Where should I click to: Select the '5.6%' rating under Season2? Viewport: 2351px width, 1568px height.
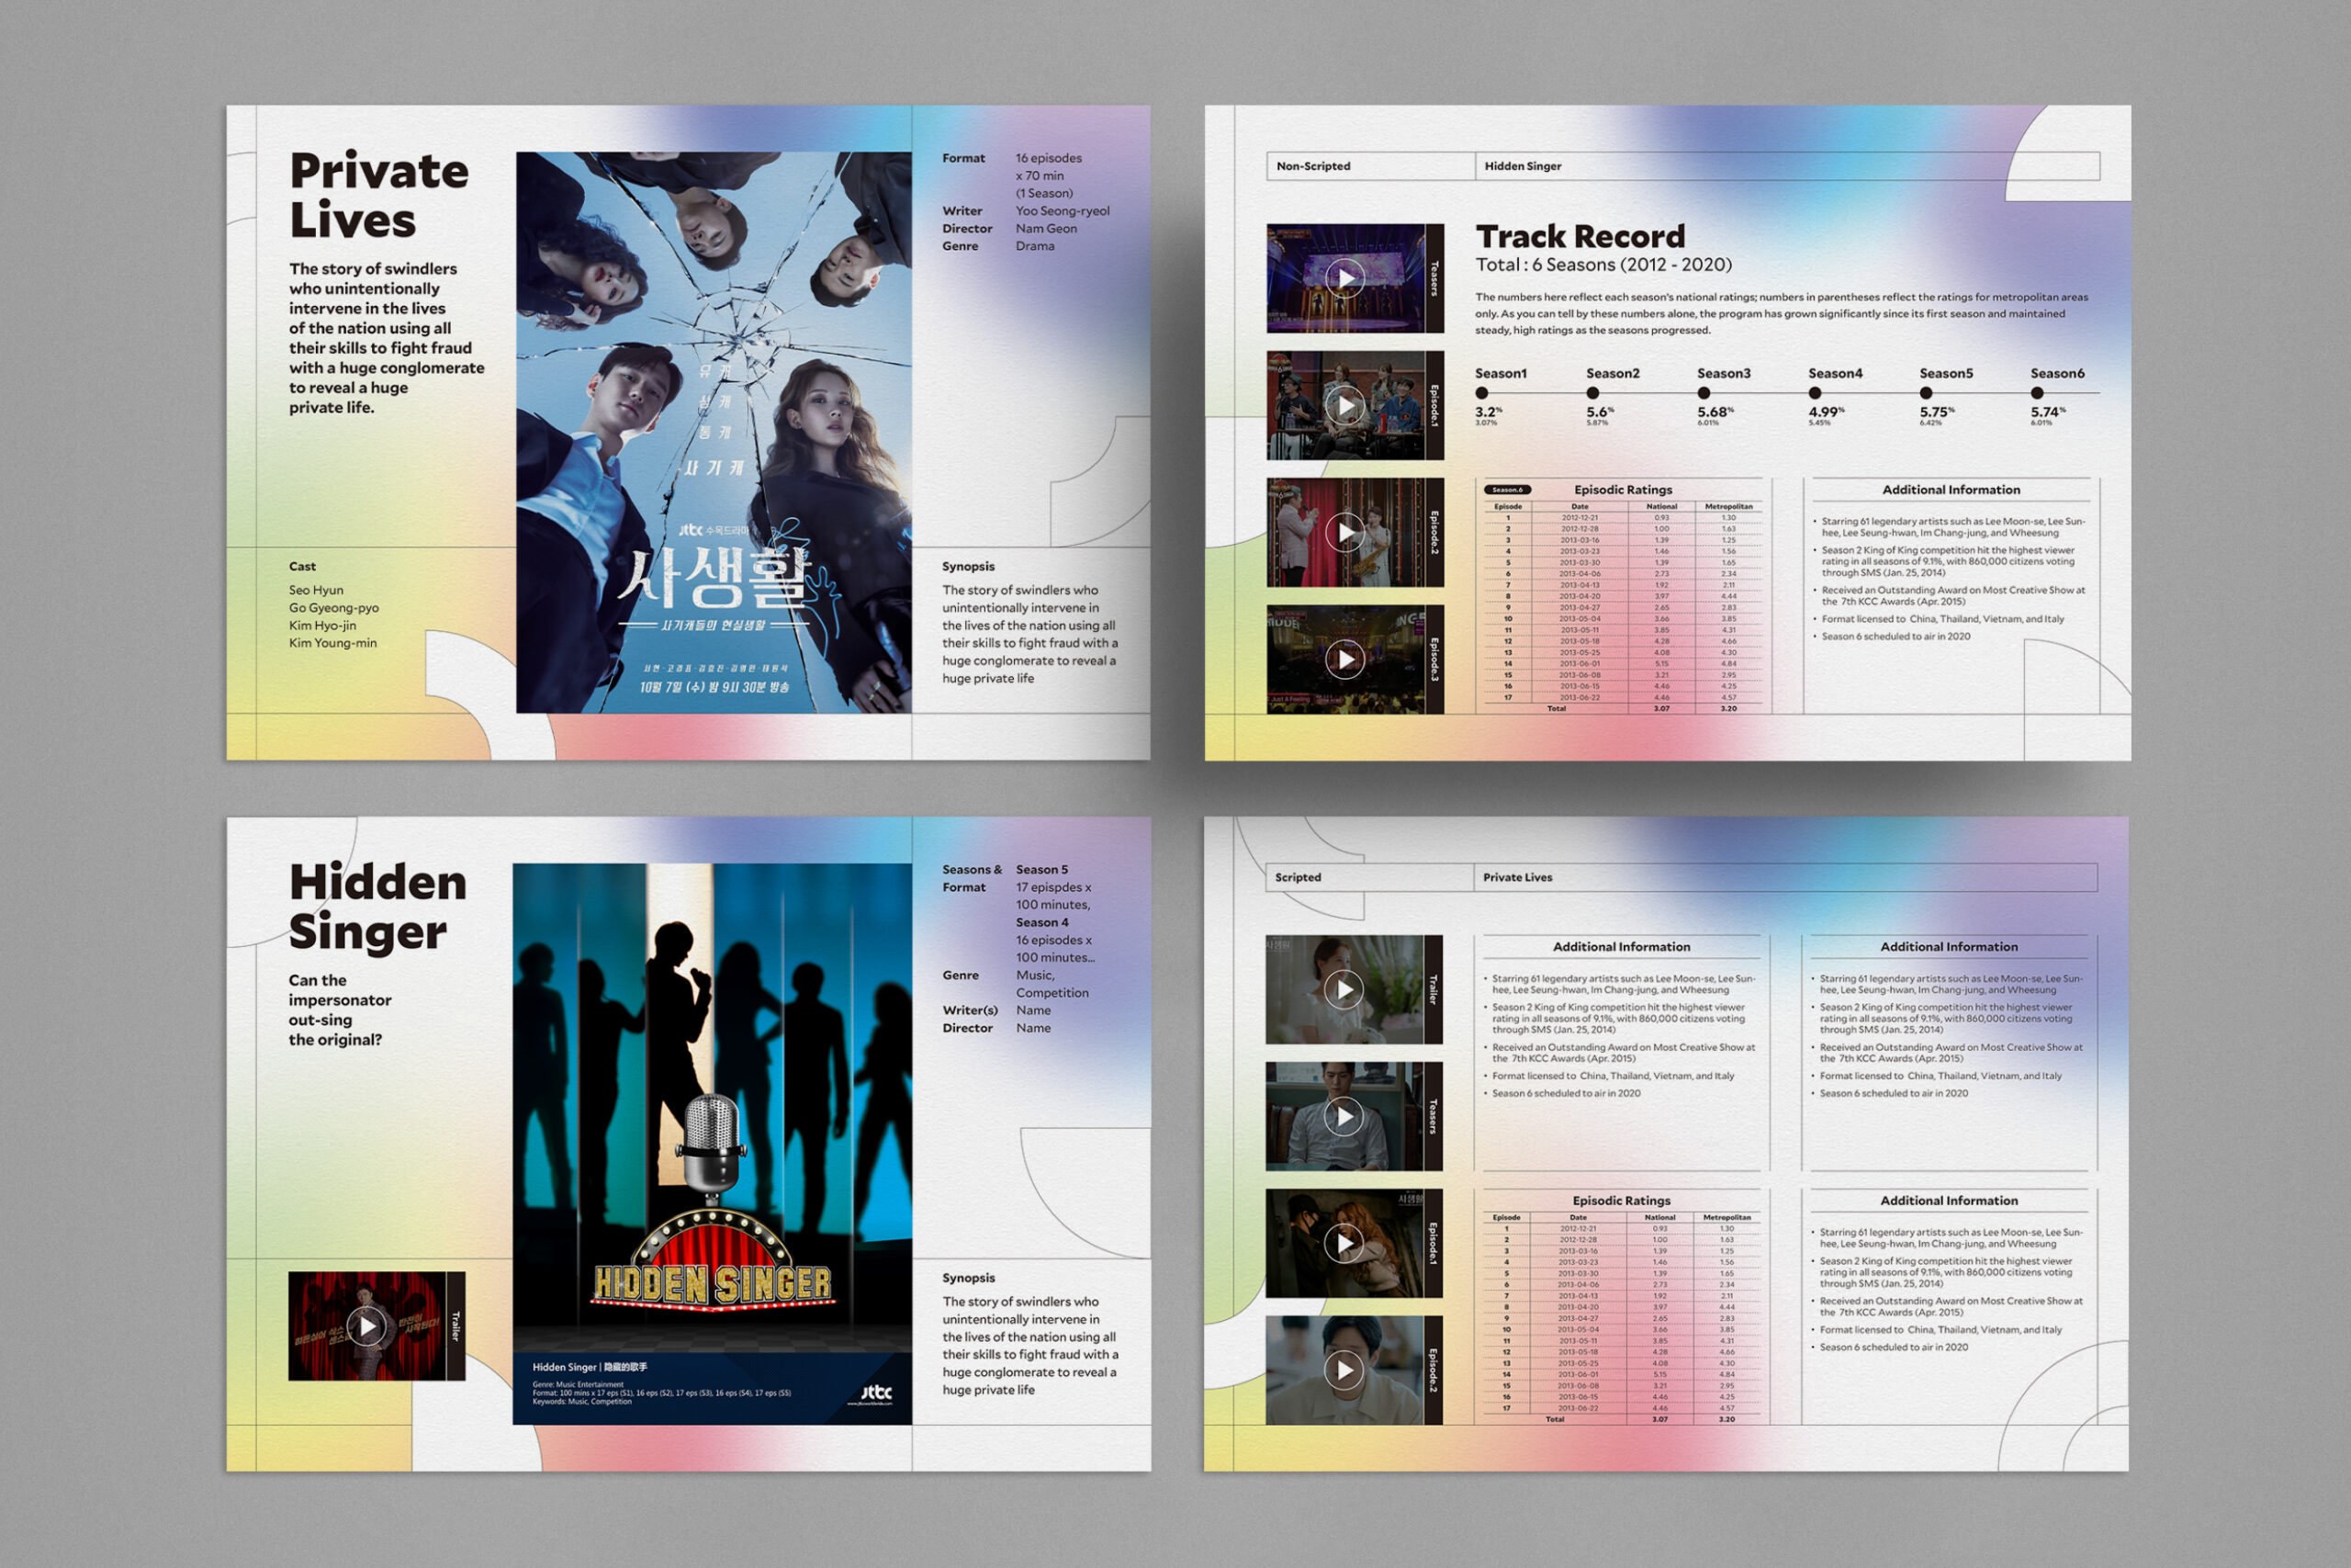(x=1599, y=412)
